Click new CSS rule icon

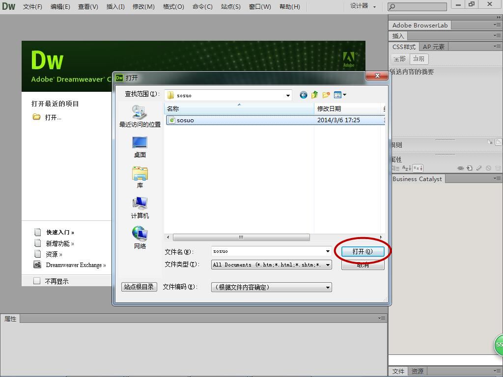click(470, 168)
